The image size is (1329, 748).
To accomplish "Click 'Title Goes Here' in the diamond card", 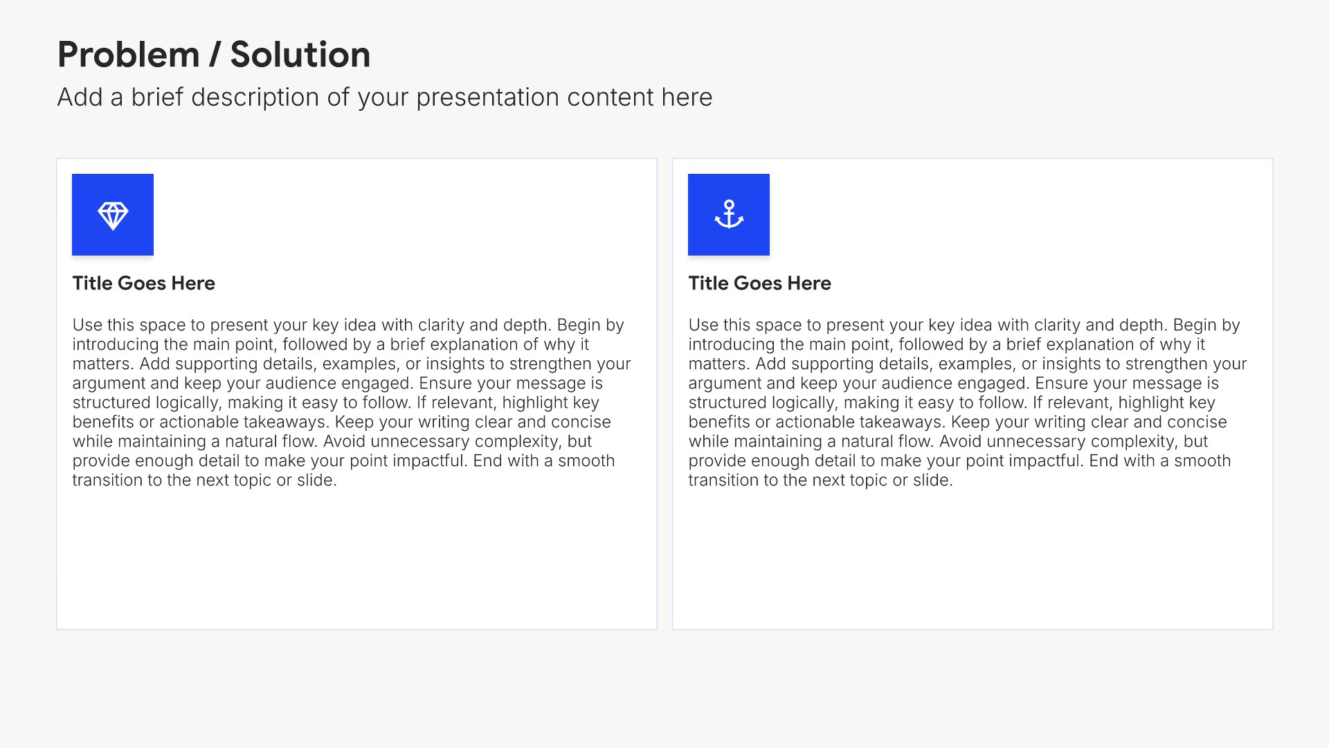I will (144, 283).
